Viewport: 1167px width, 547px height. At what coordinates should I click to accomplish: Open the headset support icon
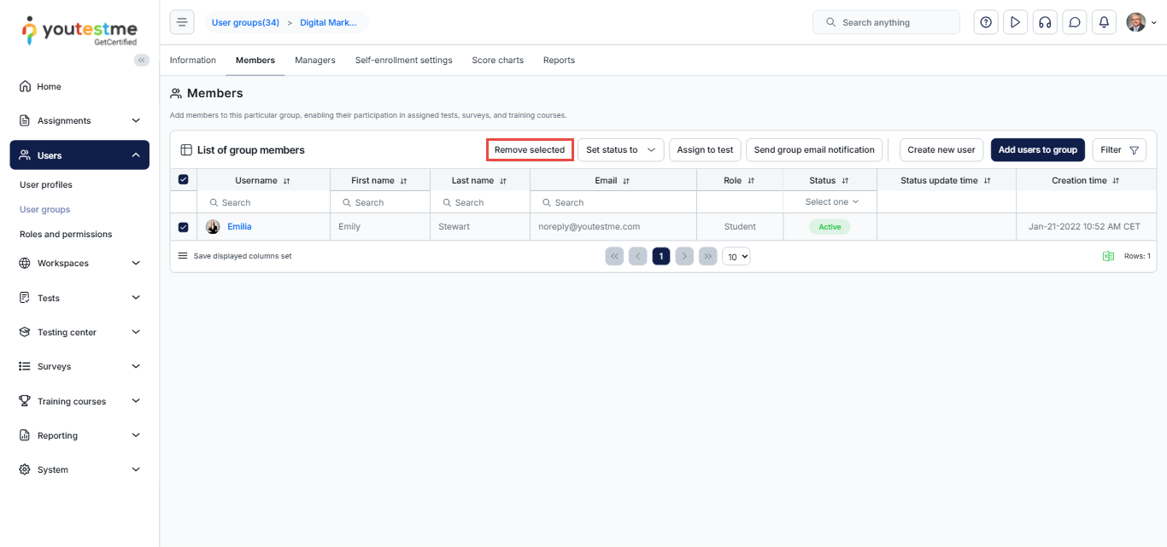(x=1044, y=22)
